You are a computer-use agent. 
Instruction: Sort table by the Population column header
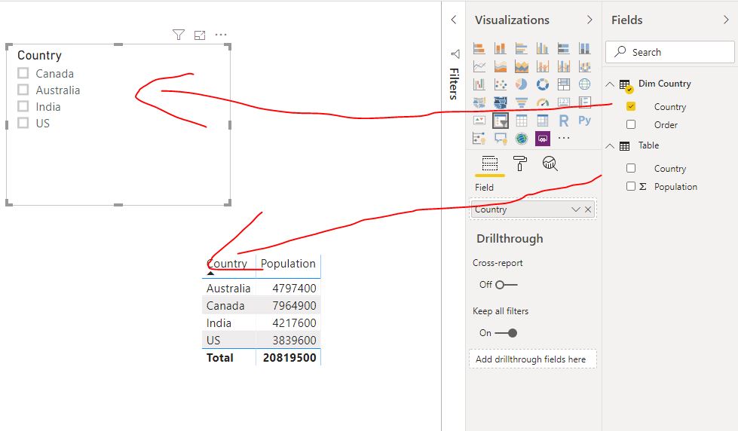(288, 264)
